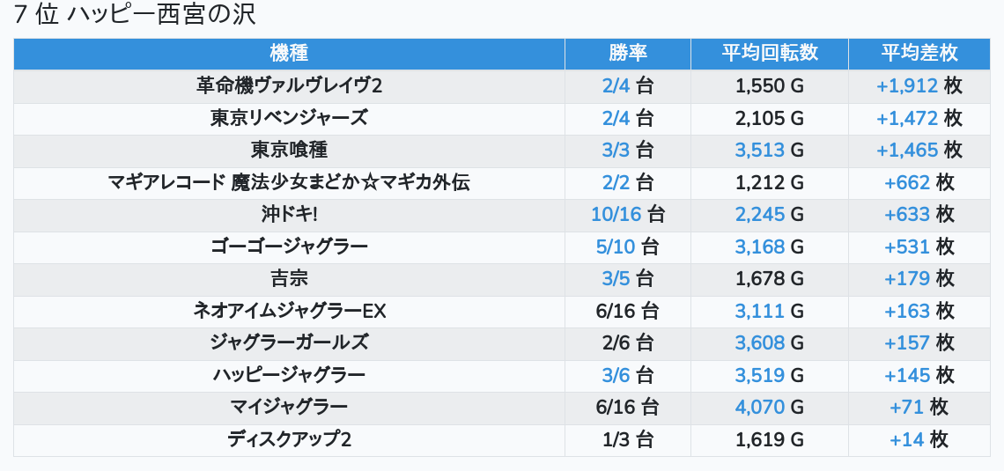Select the ジャグラーガールズ row name
Image resolution: width=1004 pixels, height=471 pixels.
289,342
